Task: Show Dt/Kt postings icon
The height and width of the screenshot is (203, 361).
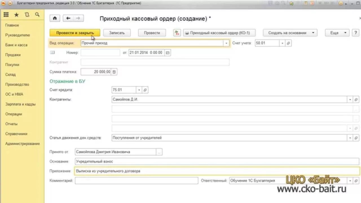Action: click(x=177, y=33)
